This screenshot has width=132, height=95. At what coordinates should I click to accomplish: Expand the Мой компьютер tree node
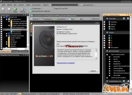[7, 34]
